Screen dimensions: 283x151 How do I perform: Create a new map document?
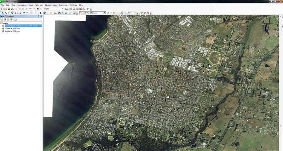[2, 9]
